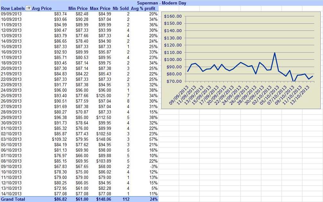Select the -3% profit cell

pos(154,166)
